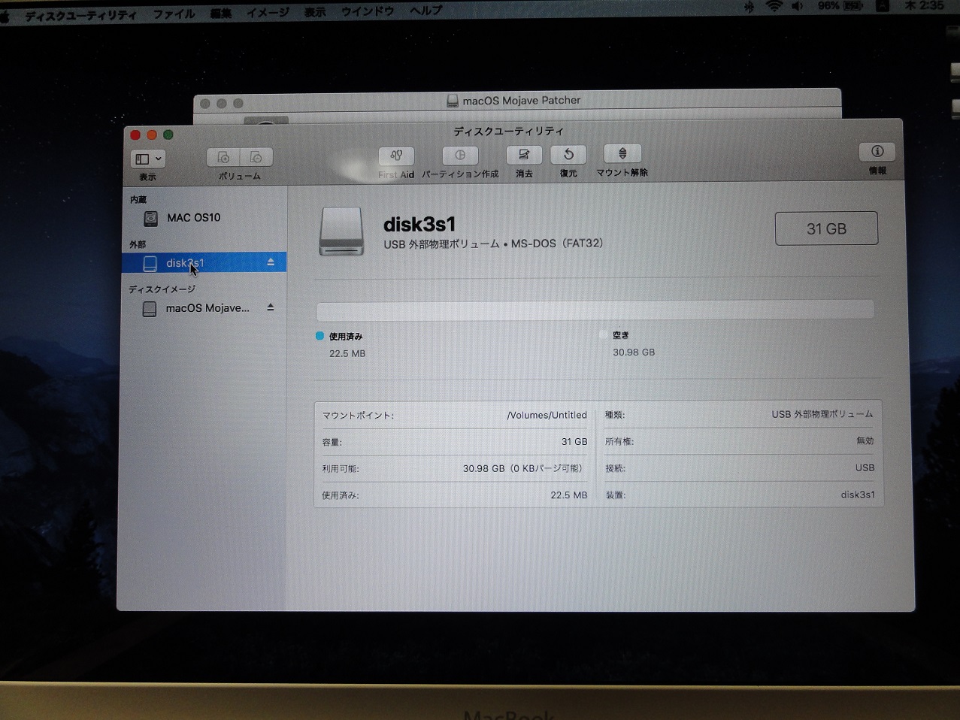
Task: Open the ウインドウ menu
Action: coord(368,11)
